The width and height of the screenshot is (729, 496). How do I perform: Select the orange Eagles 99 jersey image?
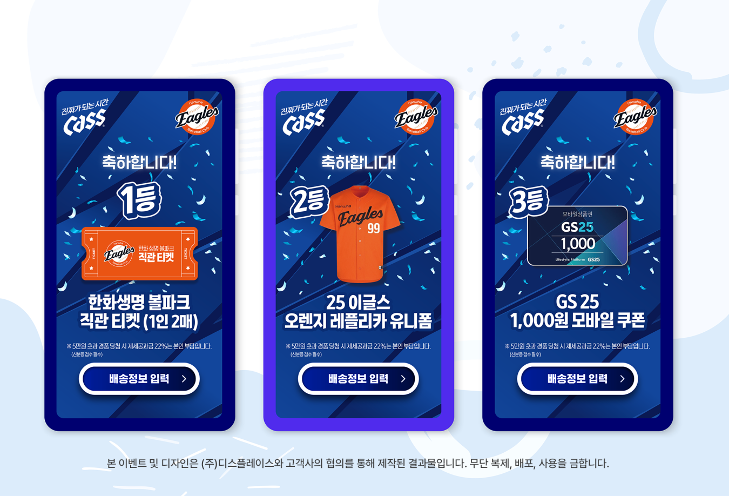[360, 234]
